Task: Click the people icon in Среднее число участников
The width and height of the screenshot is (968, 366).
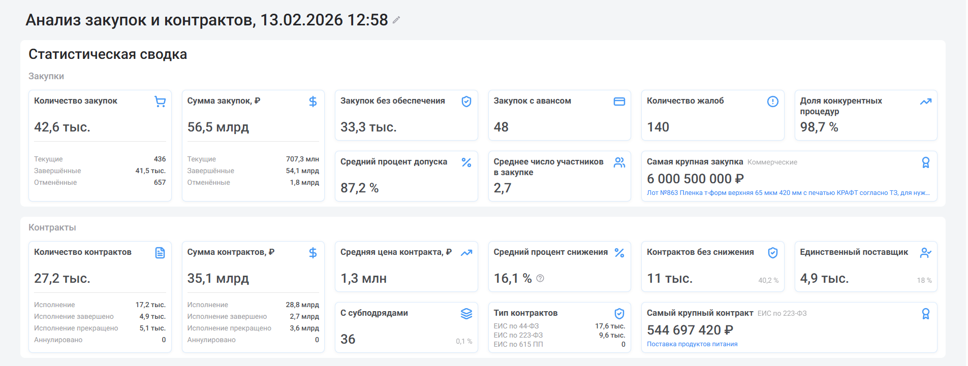Action: (x=619, y=162)
